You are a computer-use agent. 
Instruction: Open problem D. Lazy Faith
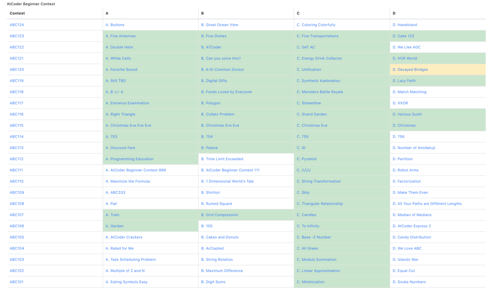click(404, 81)
